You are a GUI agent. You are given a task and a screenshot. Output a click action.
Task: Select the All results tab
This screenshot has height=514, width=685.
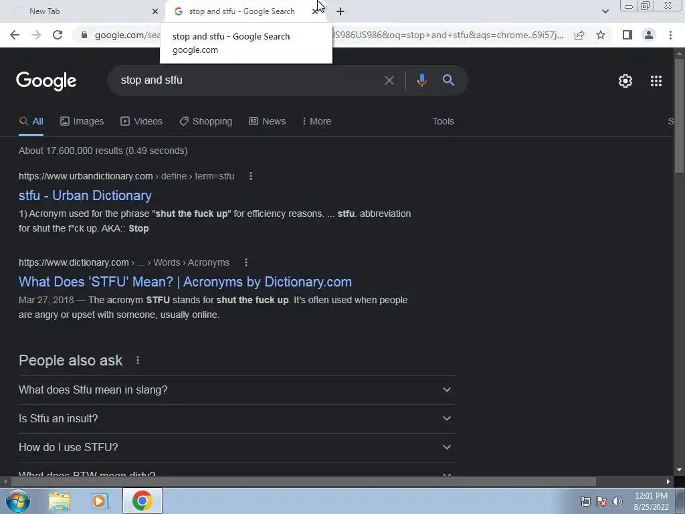(x=31, y=122)
